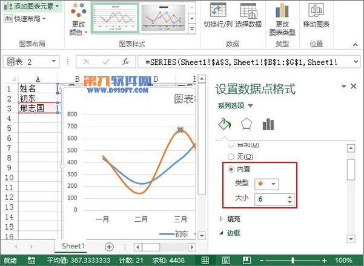The width and height of the screenshot is (364, 266).
Task: Click column A header
Action: click(38, 79)
